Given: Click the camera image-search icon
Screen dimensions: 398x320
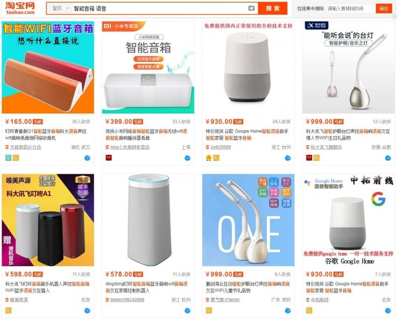Looking at the screenshot, I should 251,9.
